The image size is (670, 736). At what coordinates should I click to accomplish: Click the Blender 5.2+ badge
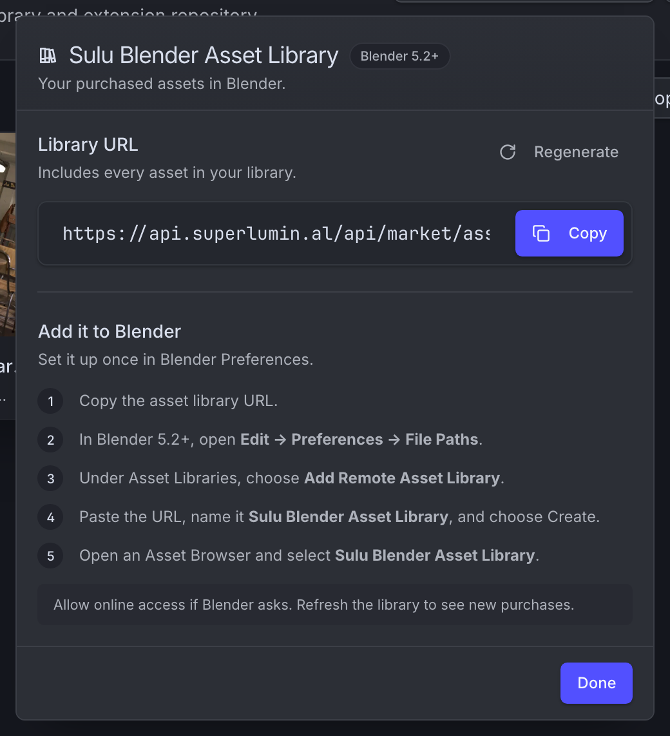pos(400,56)
